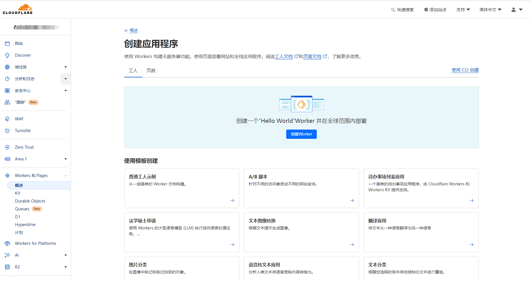Click the Discover lightbulb icon
The image size is (530, 281).
click(x=7, y=55)
